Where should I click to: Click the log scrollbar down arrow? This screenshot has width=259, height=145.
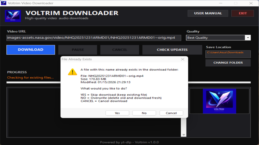(184, 135)
